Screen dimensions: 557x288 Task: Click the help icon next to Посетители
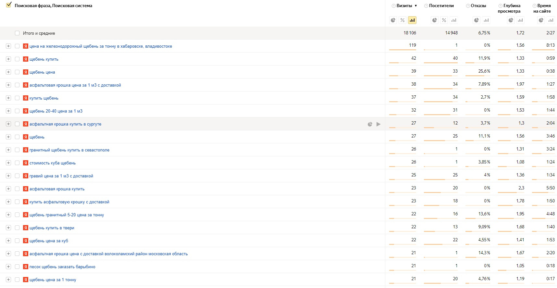point(426,6)
